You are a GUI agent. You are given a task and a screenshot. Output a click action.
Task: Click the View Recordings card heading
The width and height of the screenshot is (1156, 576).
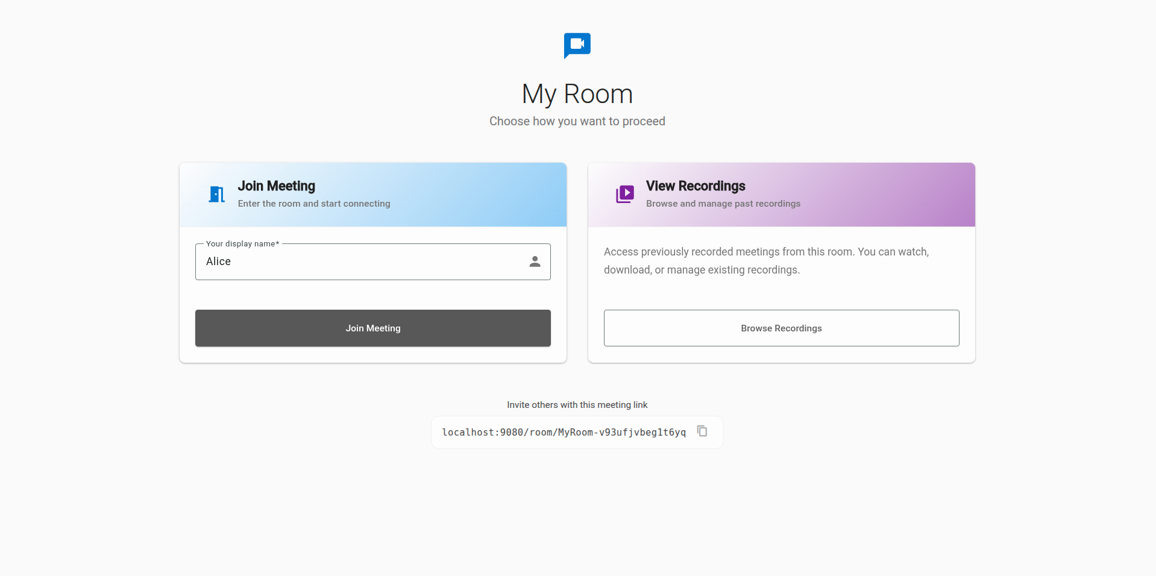(696, 186)
